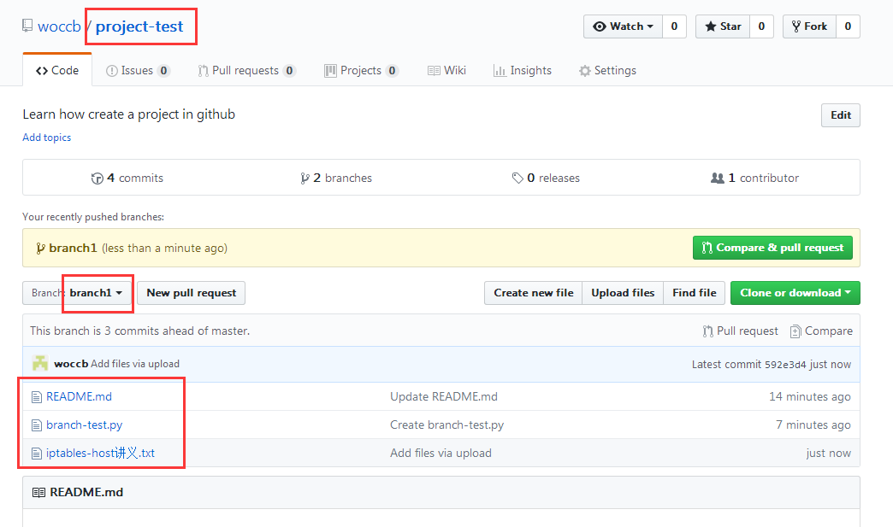The width and height of the screenshot is (893, 527).
Task: Click the Projects board icon
Action: click(x=330, y=71)
